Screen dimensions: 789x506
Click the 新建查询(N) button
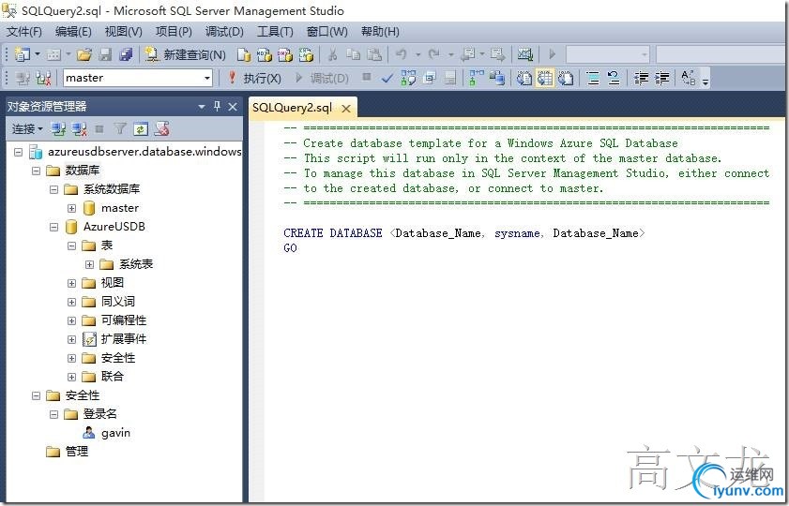point(185,54)
